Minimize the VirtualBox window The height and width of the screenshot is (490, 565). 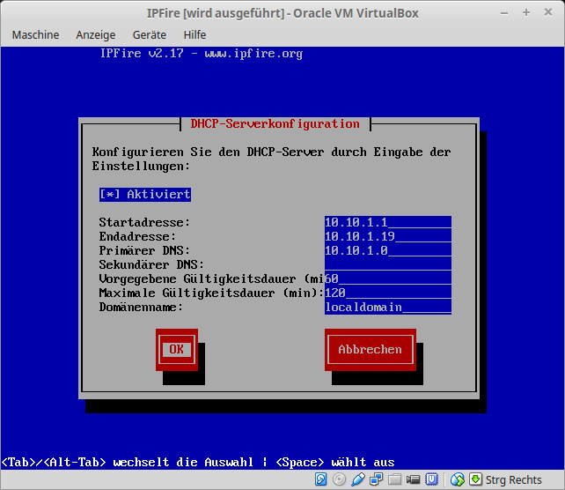[x=504, y=13]
